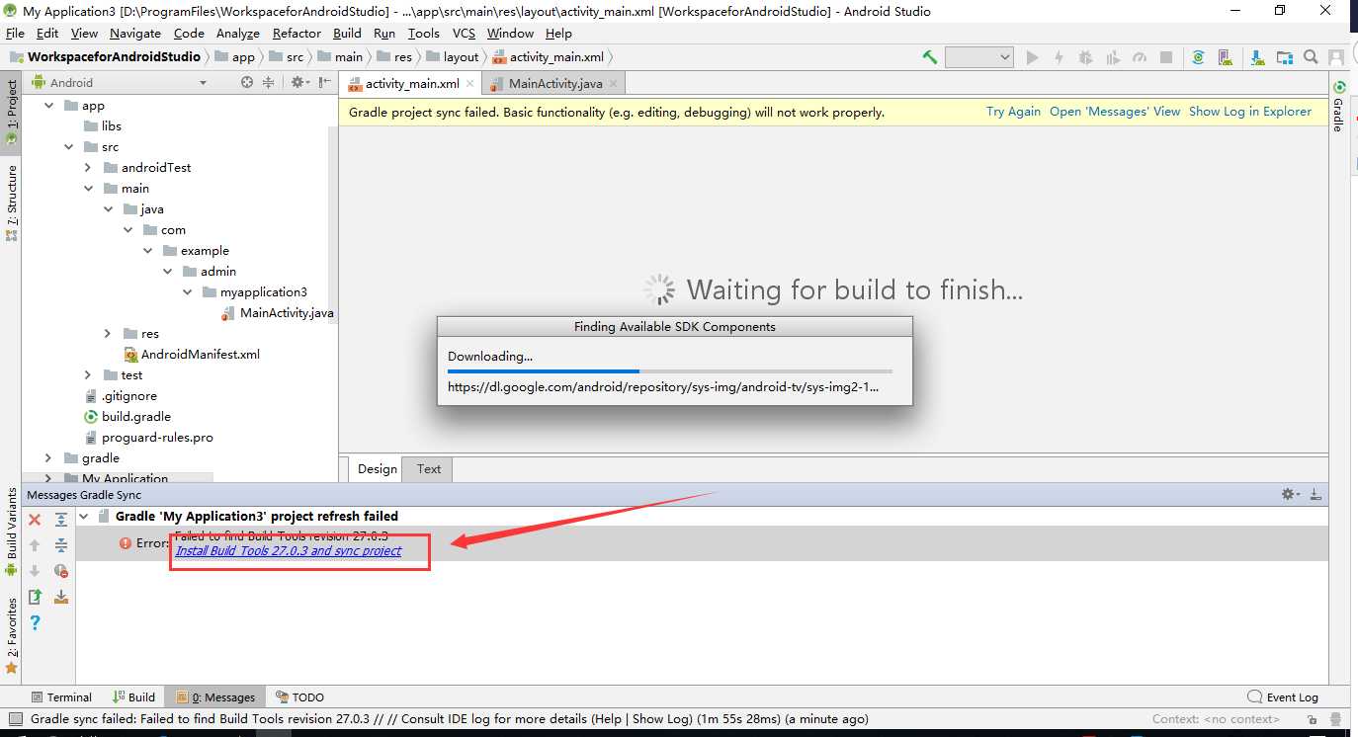Click Scroll from Source target icon
This screenshot has height=737, width=1358.
[247, 83]
